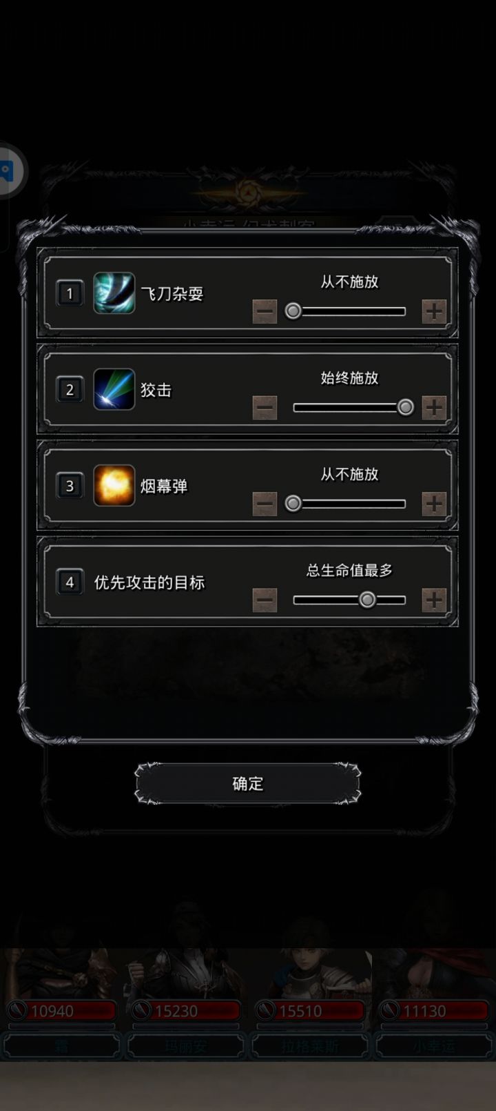The image size is (496, 1111).
Task: Click the 飞刀杂耍 slider handle
Action: click(x=293, y=311)
